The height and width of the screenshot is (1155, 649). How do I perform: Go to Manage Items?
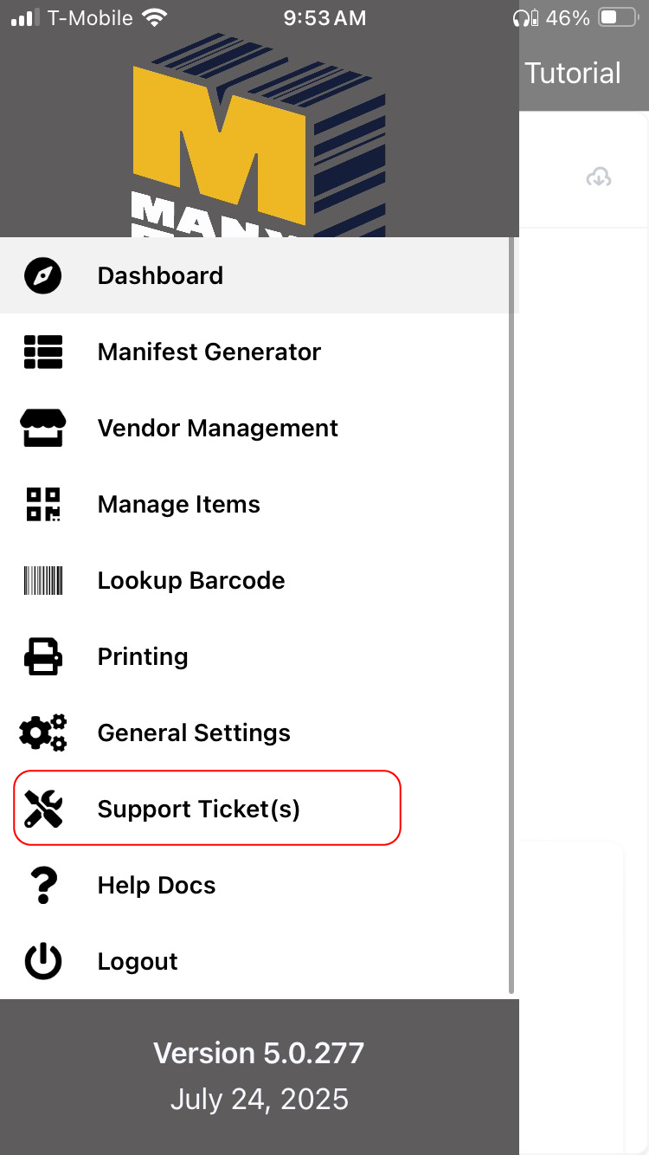point(179,505)
